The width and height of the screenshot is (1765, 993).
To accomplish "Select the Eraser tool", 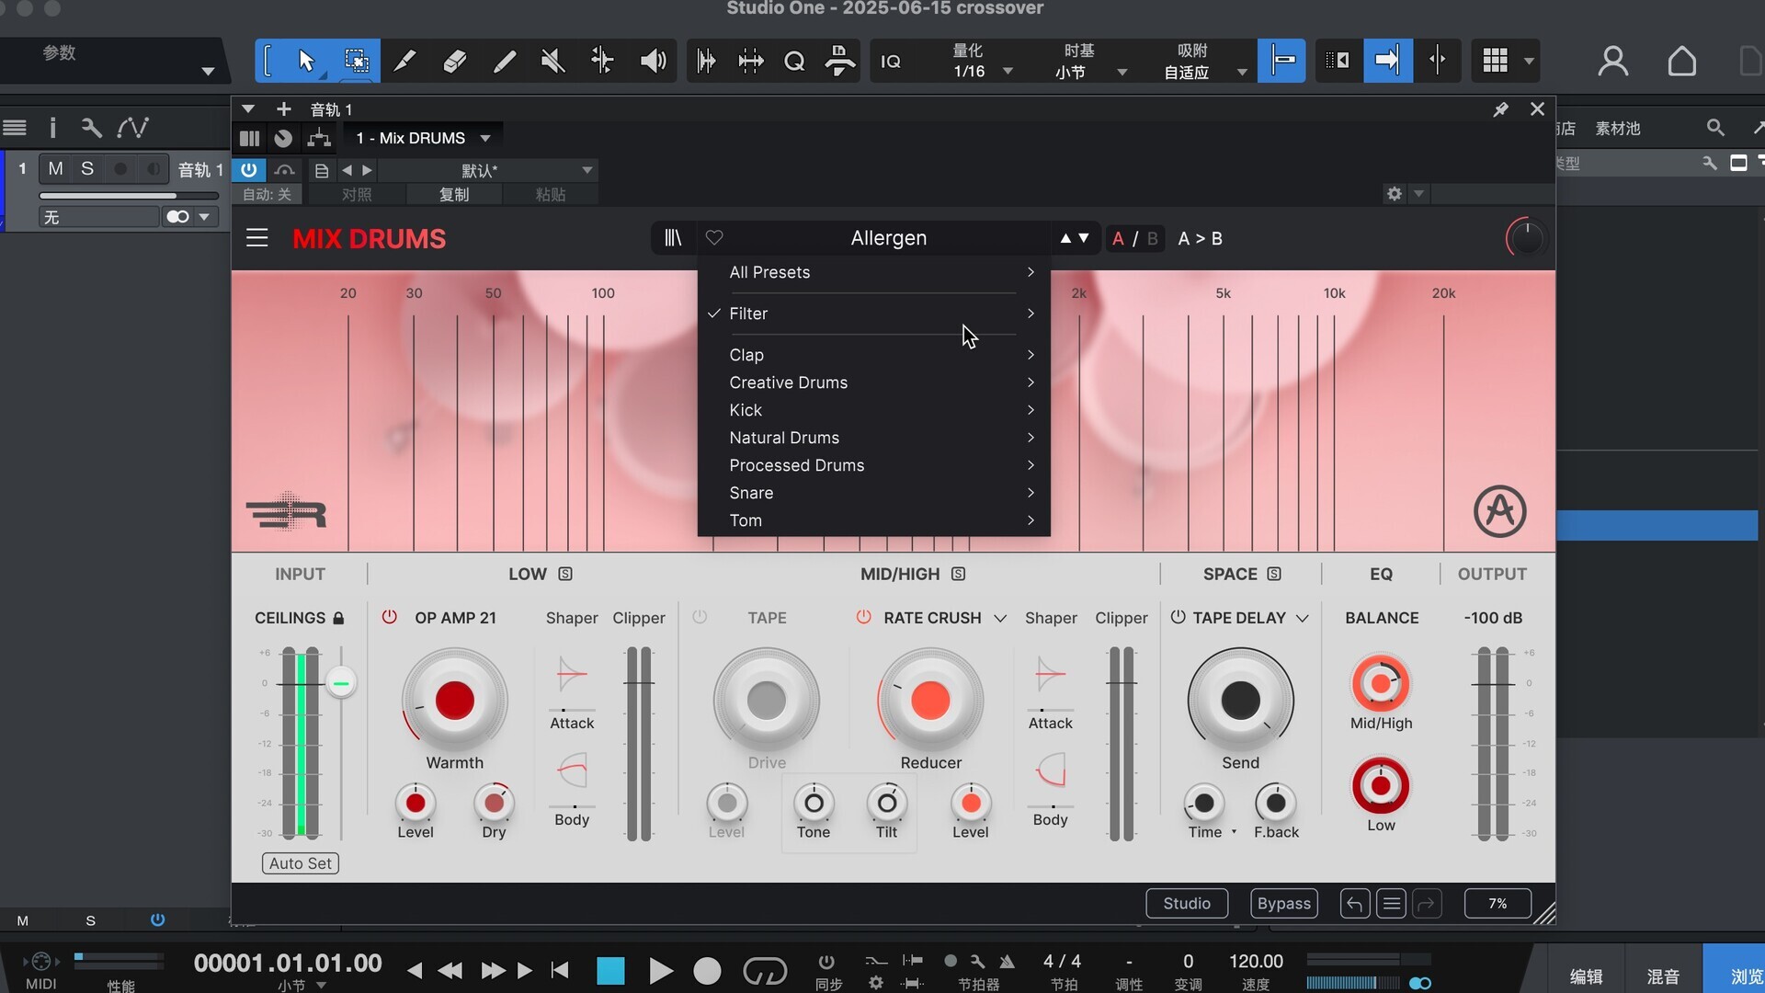I will (454, 62).
